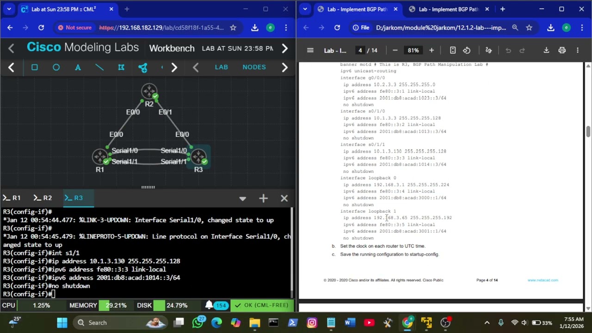This screenshot has height=333, width=592.
Task: Go back with CML header left chevron
Action: click(12, 48)
